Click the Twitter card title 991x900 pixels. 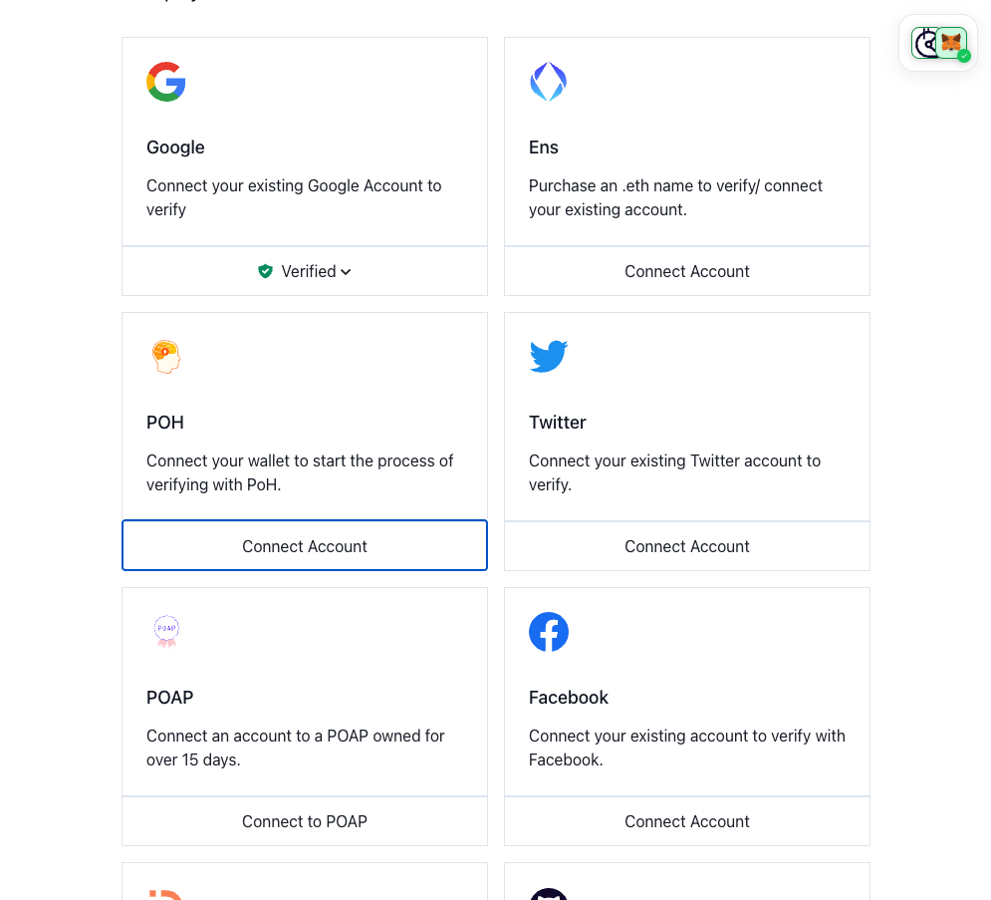558,423
